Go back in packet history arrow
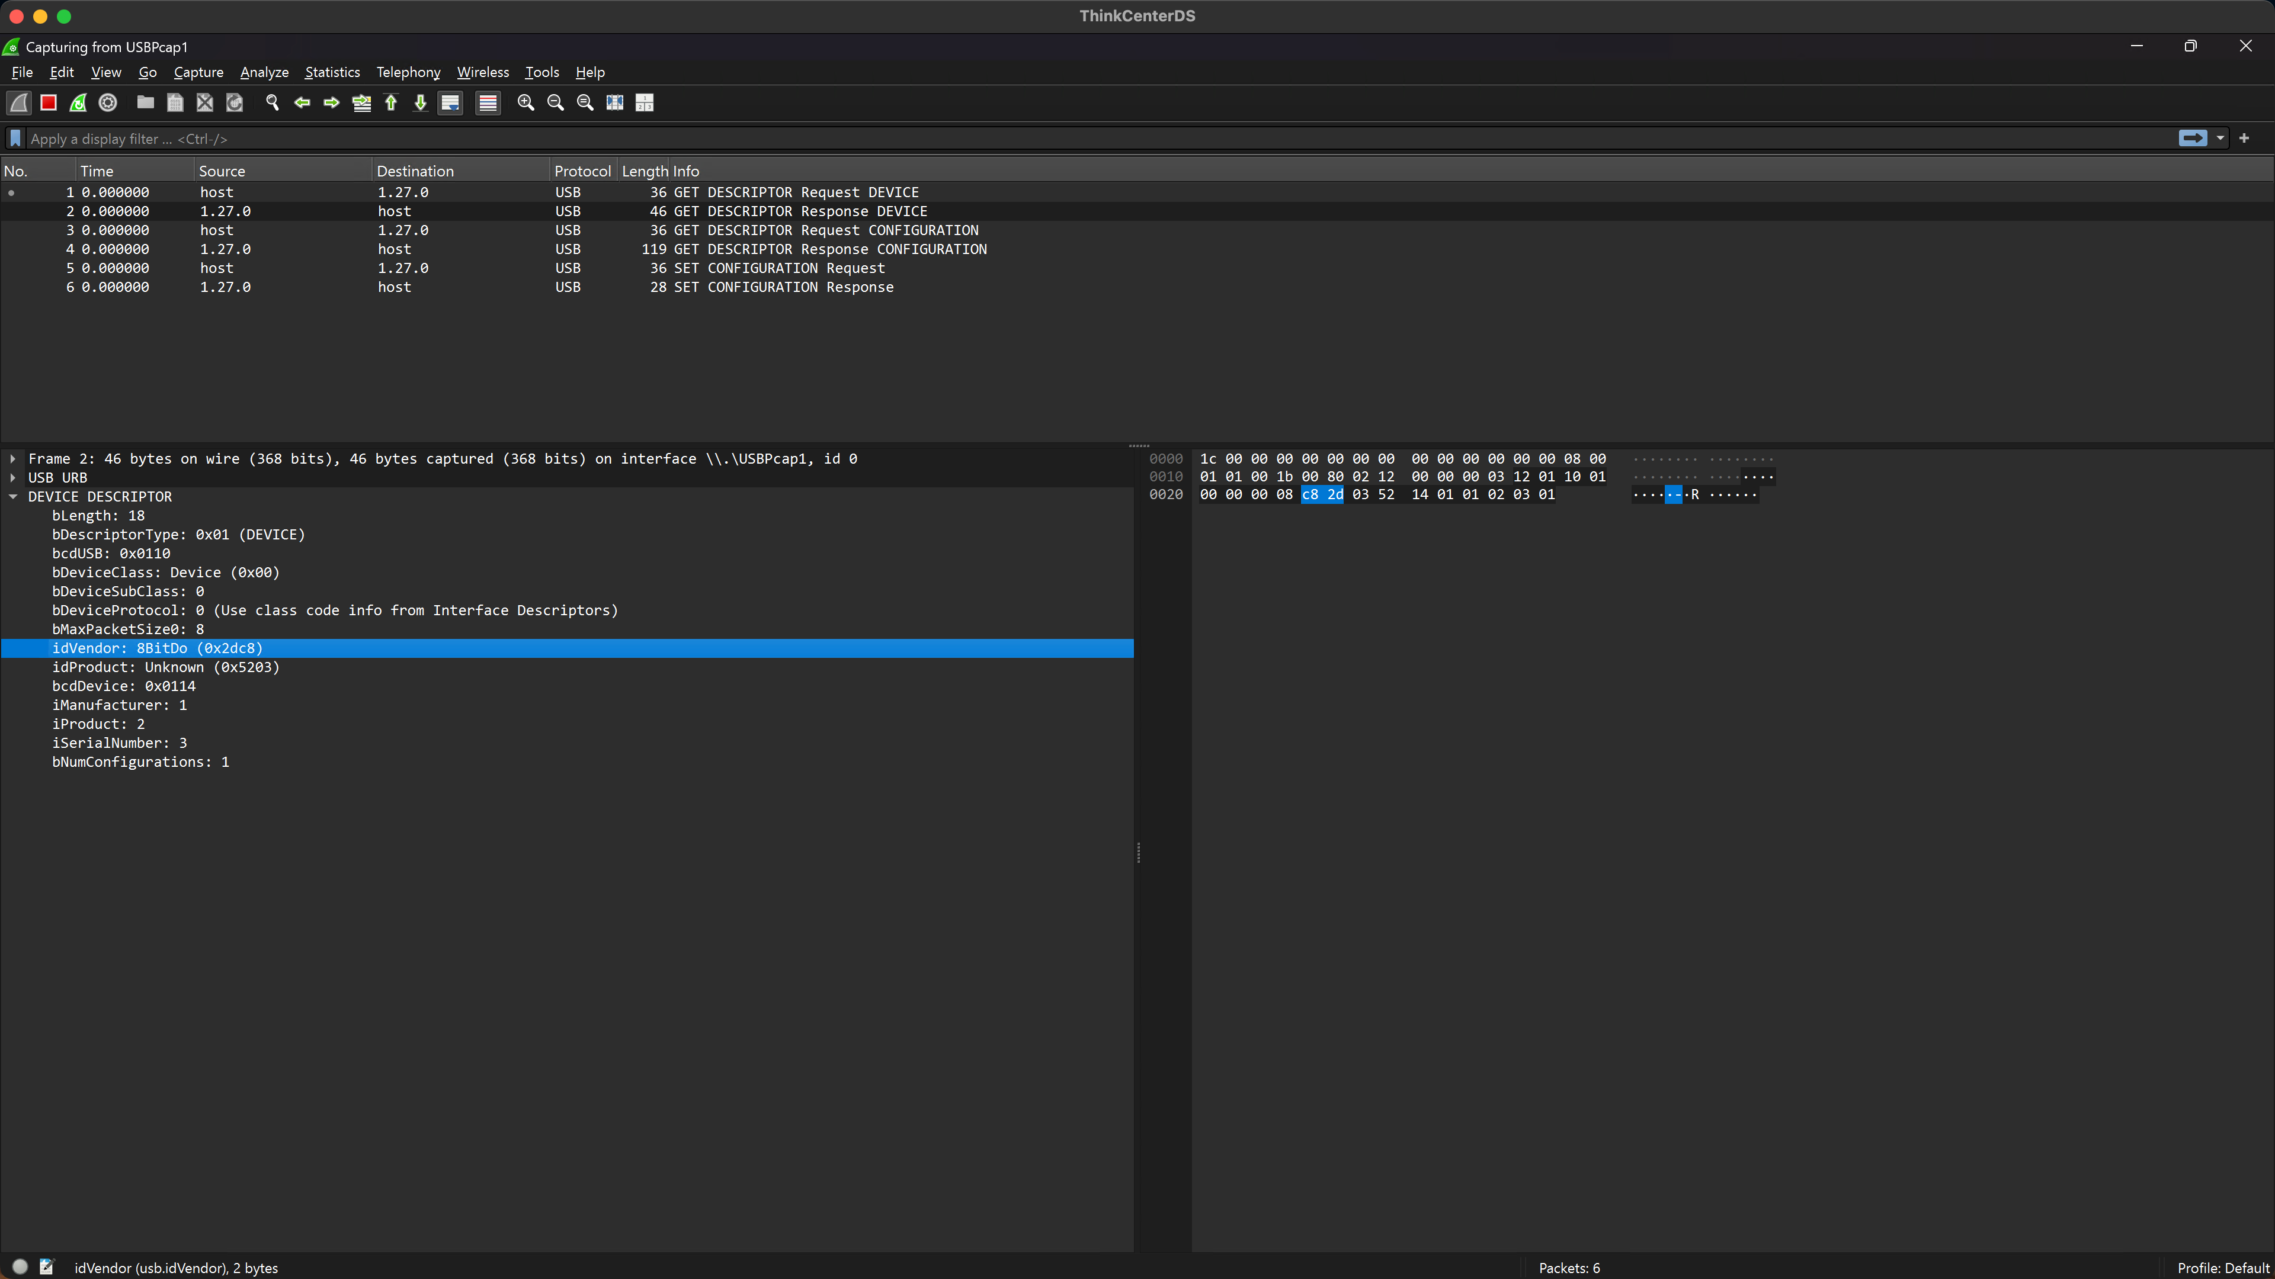The width and height of the screenshot is (2275, 1279). pos(302,102)
